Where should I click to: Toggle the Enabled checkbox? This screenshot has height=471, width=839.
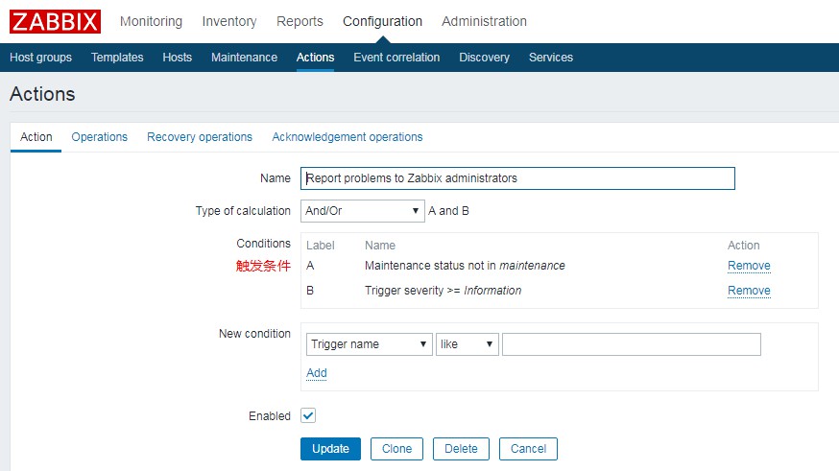pyautogui.click(x=308, y=416)
